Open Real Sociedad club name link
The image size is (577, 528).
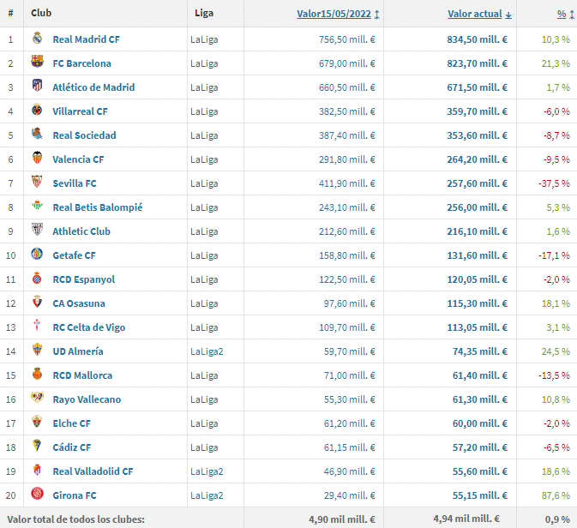[x=84, y=135]
